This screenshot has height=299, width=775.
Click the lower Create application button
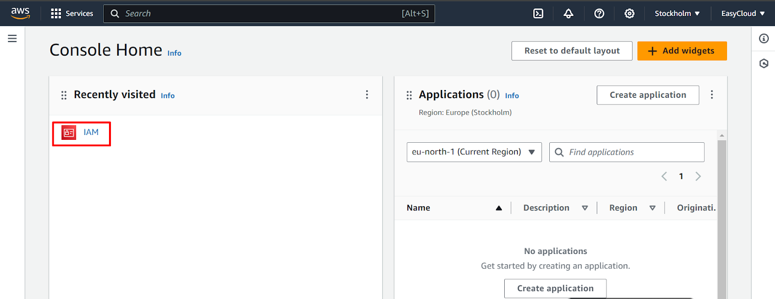click(x=555, y=288)
